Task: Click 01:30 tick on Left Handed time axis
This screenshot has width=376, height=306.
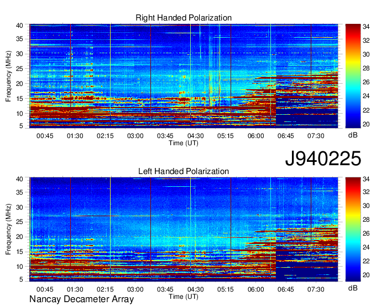Action: point(75,289)
